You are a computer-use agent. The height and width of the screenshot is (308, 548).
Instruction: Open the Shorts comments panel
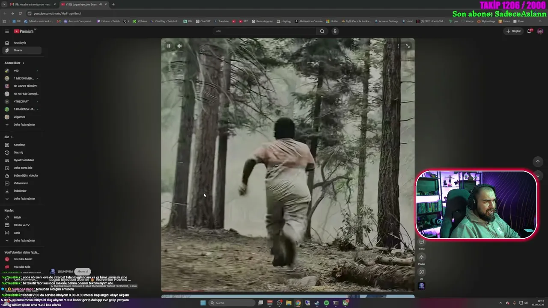coord(422,242)
